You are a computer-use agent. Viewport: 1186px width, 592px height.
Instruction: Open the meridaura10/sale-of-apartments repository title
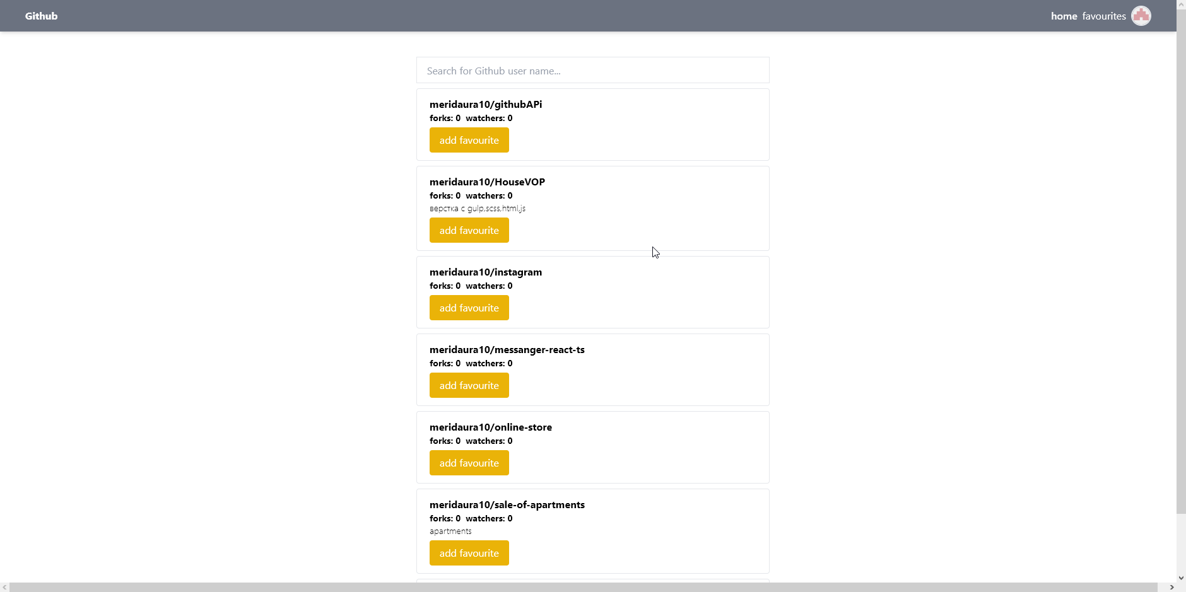(507, 504)
